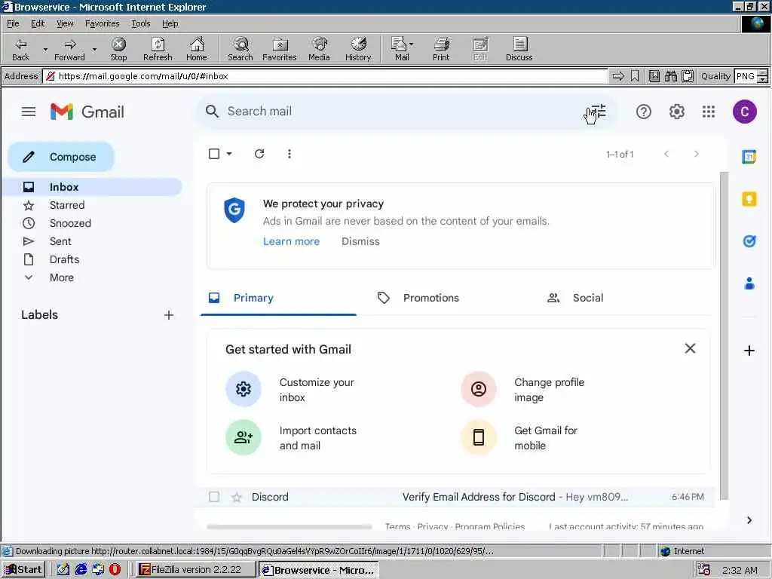This screenshot has height=579, width=772.
Task: Open the select-all dropdown arrow
Action: tap(229, 154)
